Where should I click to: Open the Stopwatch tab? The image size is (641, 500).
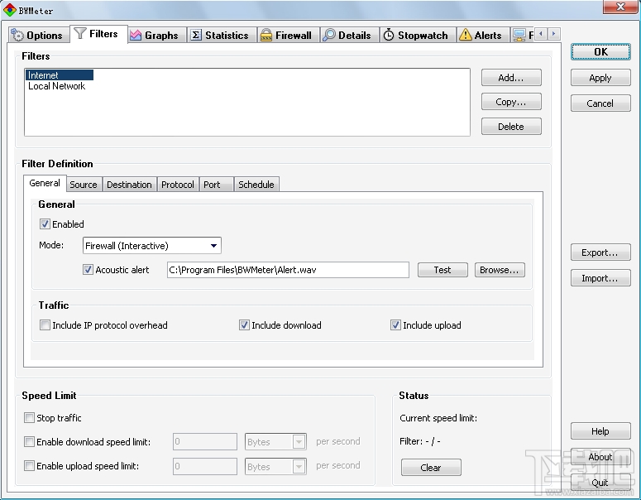[418, 36]
